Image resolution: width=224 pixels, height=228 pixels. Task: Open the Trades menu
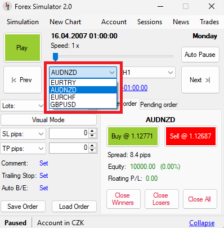click(209, 22)
